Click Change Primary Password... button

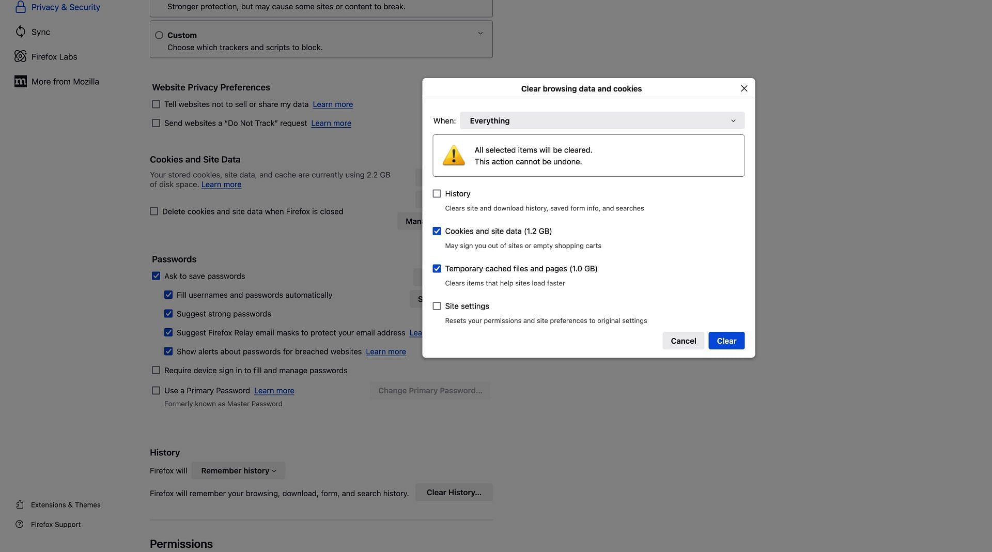pyautogui.click(x=430, y=391)
